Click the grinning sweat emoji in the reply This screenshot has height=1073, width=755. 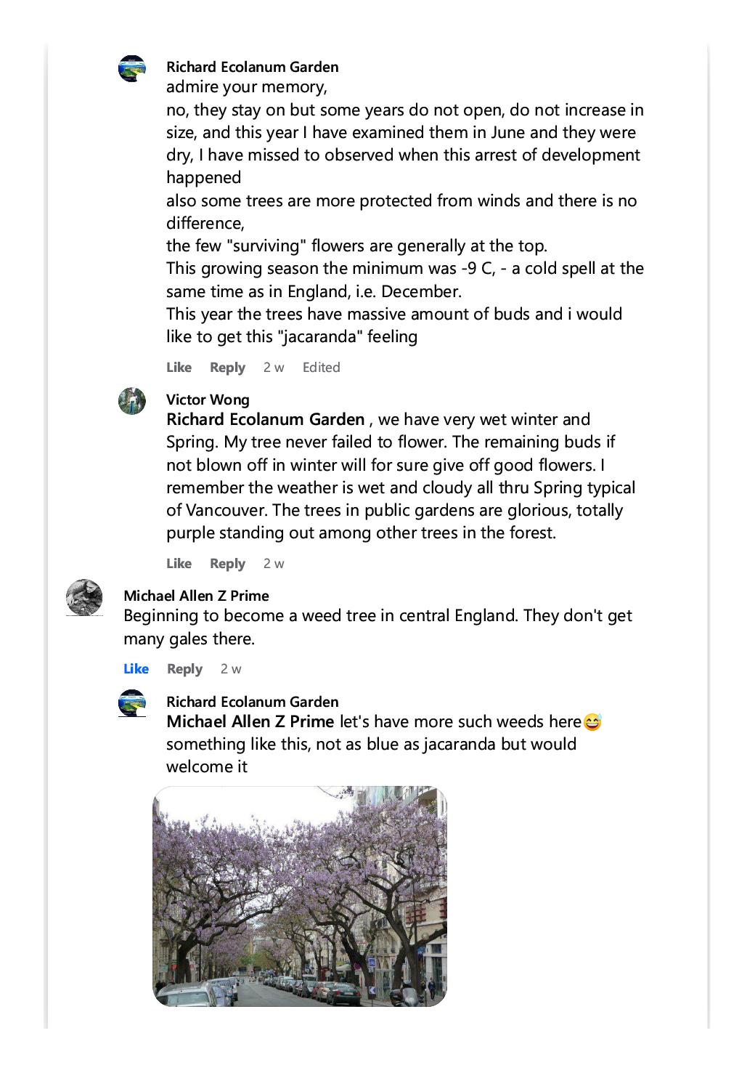592,722
